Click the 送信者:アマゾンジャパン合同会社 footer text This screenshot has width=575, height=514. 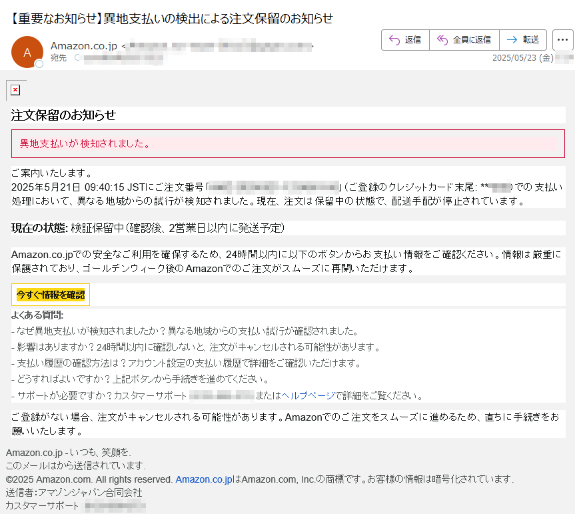[x=74, y=493]
